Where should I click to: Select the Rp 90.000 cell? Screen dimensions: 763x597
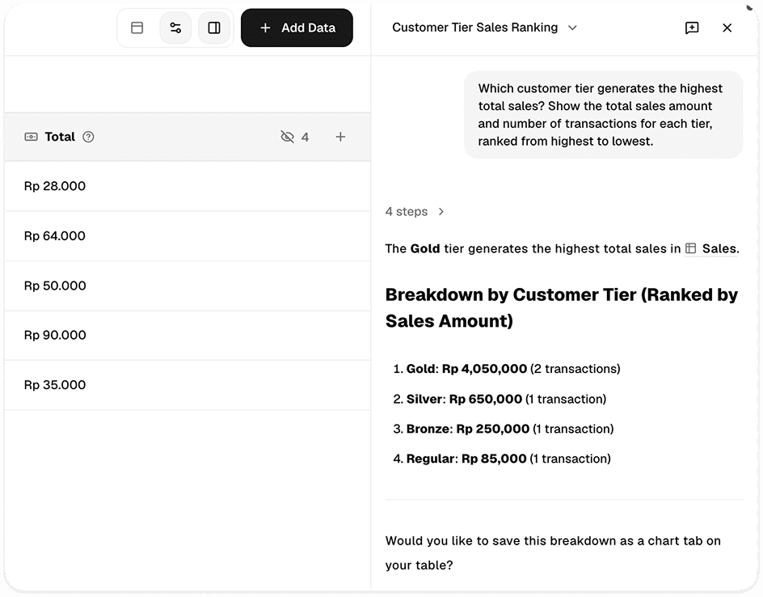(x=188, y=336)
